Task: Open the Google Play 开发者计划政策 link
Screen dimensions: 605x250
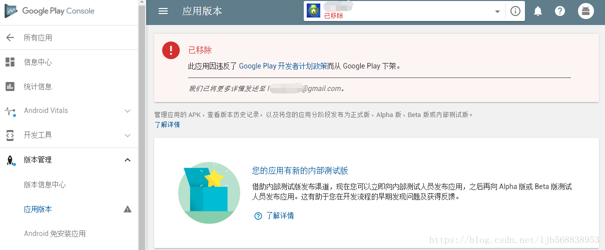Action: click(283, 65)
